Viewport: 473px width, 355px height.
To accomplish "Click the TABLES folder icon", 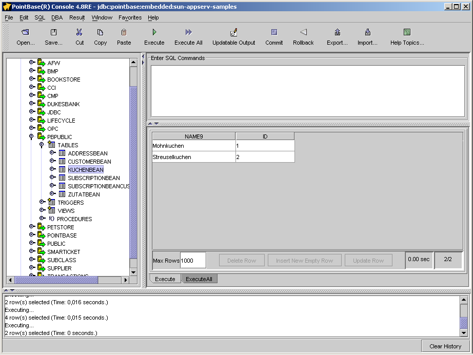I will pos(52,145).
